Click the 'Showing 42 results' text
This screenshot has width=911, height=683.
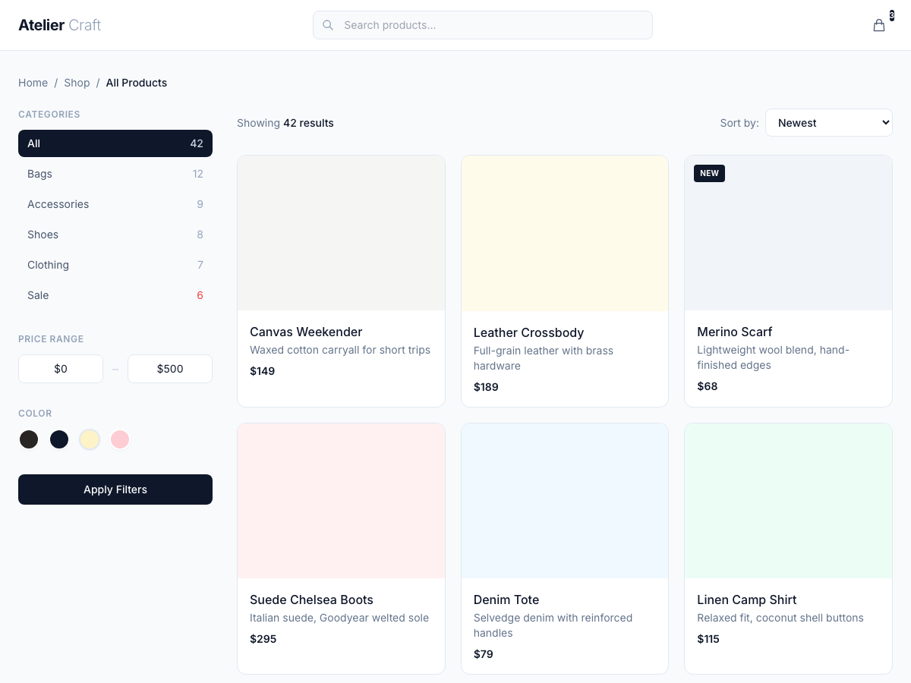(285, 123)
